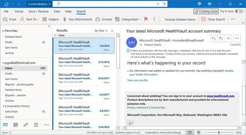Open the ribbon display options icon
Image resolution: width=246 pixels, height=135 pixels.
(x=210, y=4)
